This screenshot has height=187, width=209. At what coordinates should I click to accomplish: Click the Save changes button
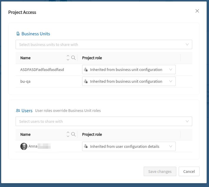(160, 171)
